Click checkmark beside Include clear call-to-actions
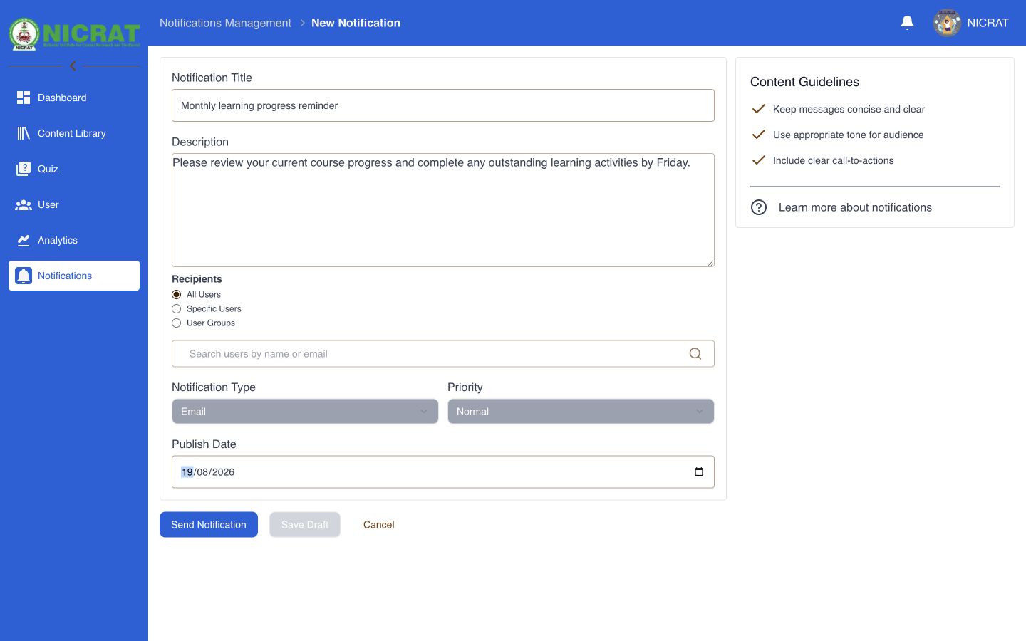1026x641 pixels. (759, 160)
